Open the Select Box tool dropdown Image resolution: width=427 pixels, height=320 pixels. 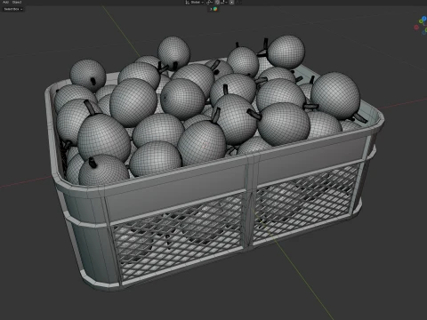point(13,9)
